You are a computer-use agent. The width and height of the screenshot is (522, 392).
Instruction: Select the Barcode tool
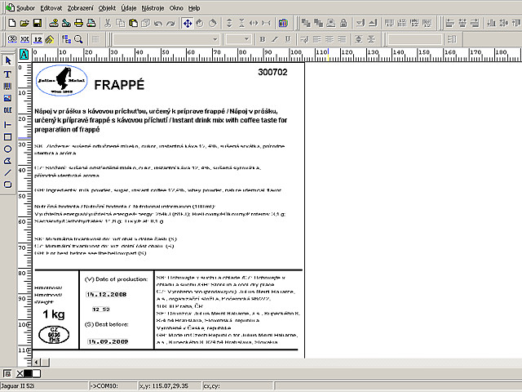(x=7, y=87)
